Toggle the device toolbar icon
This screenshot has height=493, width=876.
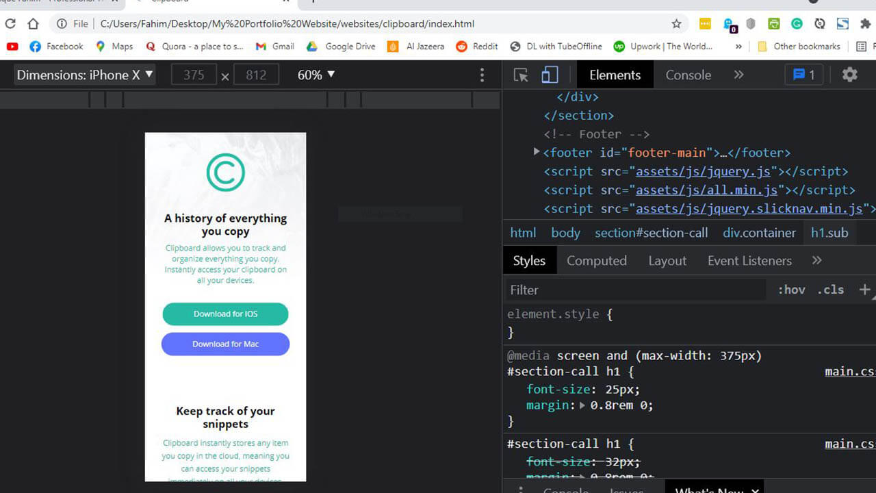pos(550,75)
